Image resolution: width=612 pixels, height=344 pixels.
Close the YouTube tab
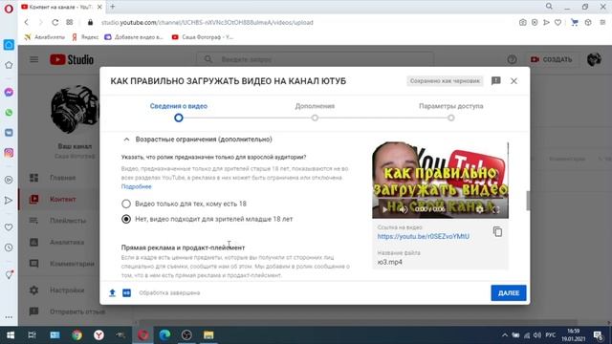[99, 7]
